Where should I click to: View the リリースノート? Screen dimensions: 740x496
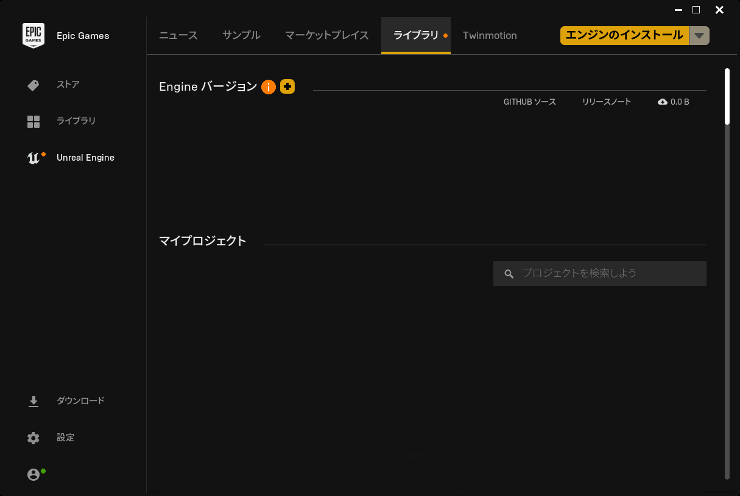[606, 102]
